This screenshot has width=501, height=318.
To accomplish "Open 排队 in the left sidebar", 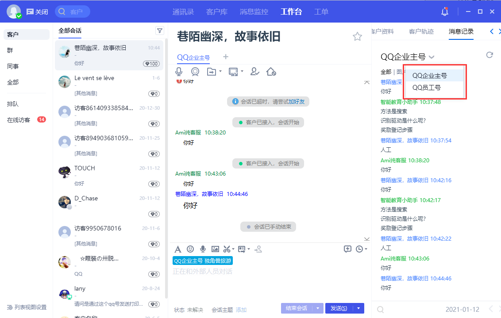I will [x=13, y=104].
